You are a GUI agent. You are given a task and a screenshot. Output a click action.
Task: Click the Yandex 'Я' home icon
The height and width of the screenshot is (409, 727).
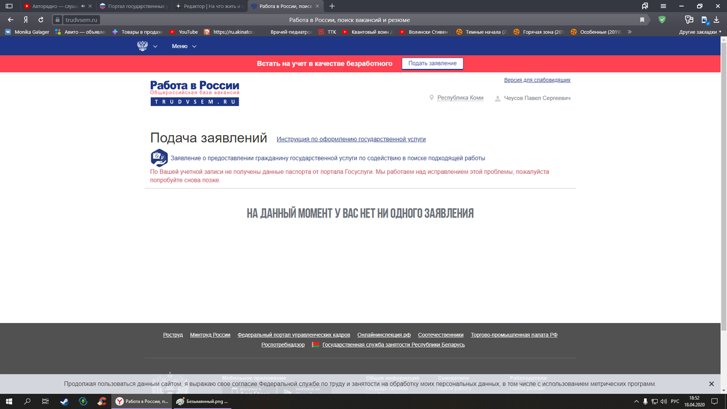tap(25, 19)
